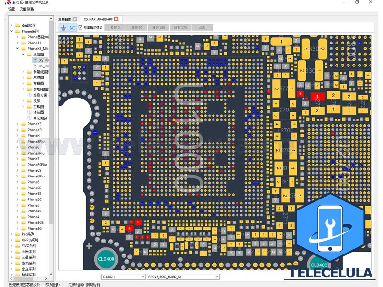Click the 原理图 folder icon

29,77
